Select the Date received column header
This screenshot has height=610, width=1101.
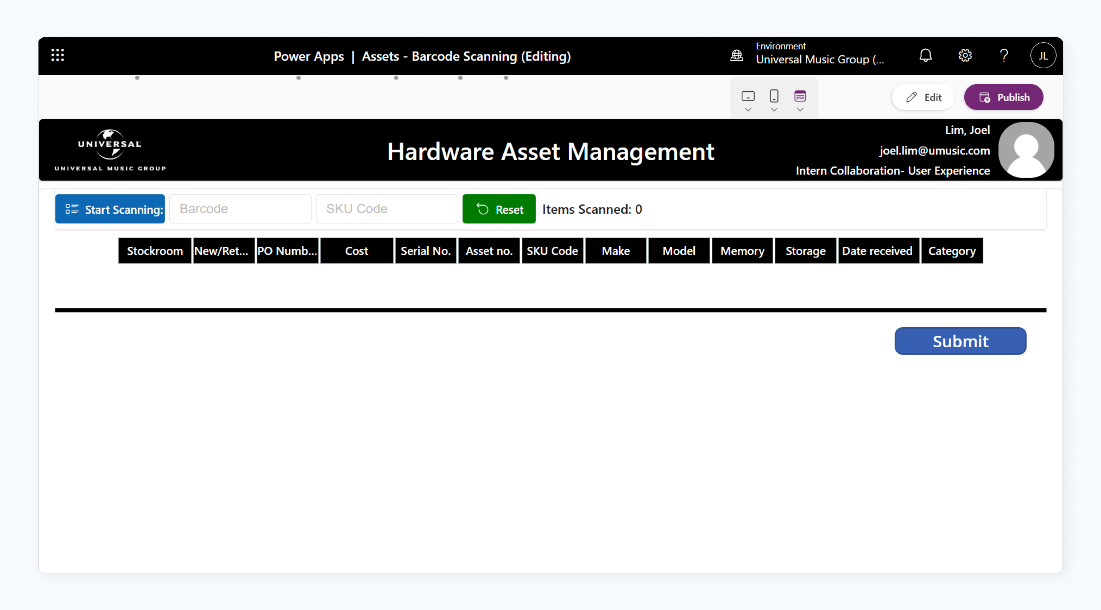click(x=878, y=251)
